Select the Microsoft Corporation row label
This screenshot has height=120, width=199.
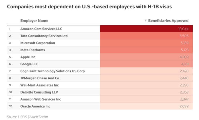tap(38, 43)
